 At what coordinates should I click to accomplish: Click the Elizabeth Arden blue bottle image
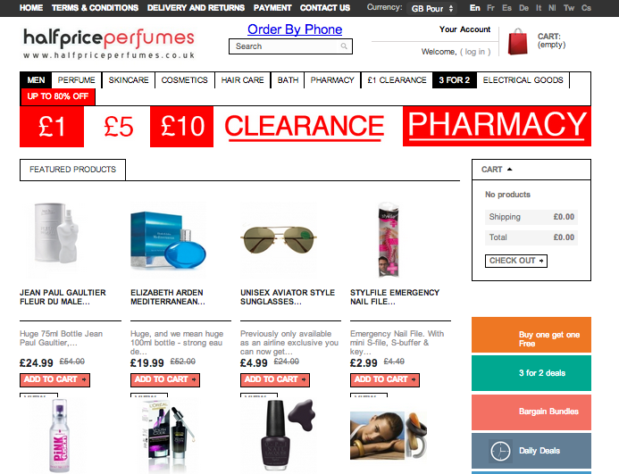click(x=168, y=239)
